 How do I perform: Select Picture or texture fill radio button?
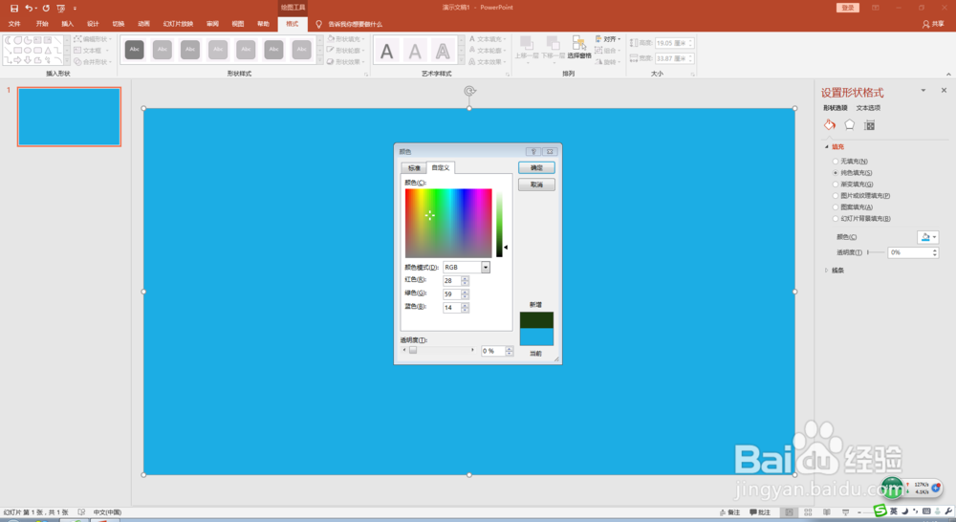click(836, 196)
